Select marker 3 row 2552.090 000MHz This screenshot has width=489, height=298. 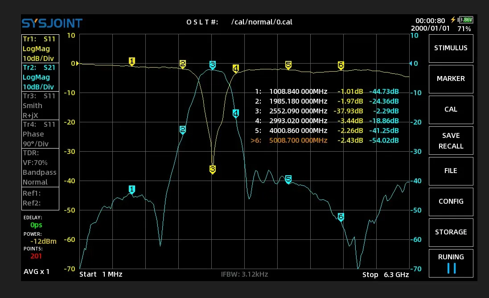(326, 111)
